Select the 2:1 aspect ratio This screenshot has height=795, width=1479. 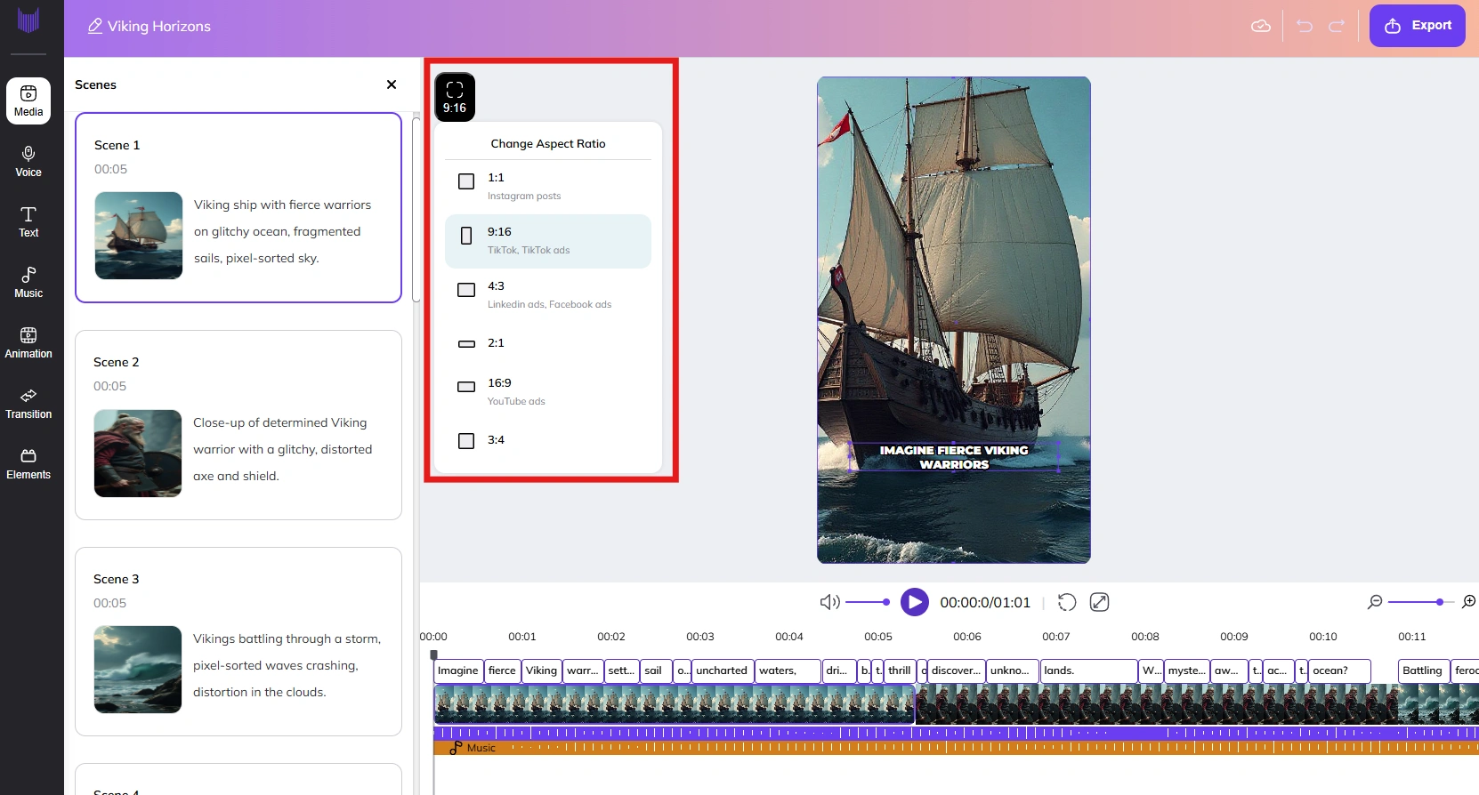[548, 343]
